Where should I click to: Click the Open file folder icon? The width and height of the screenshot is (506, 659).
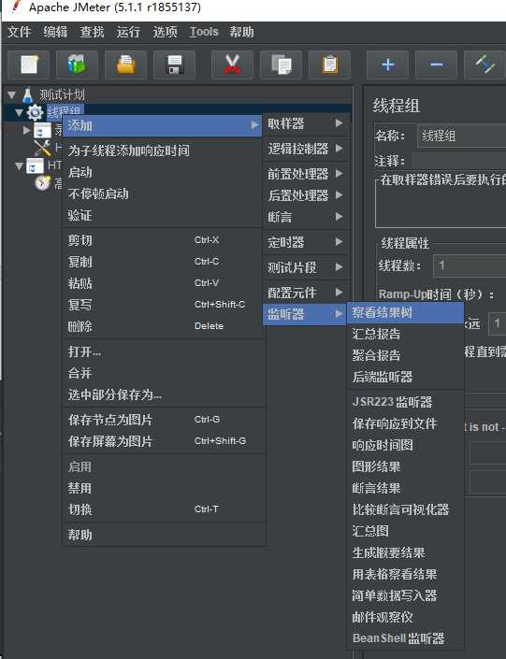125,64
